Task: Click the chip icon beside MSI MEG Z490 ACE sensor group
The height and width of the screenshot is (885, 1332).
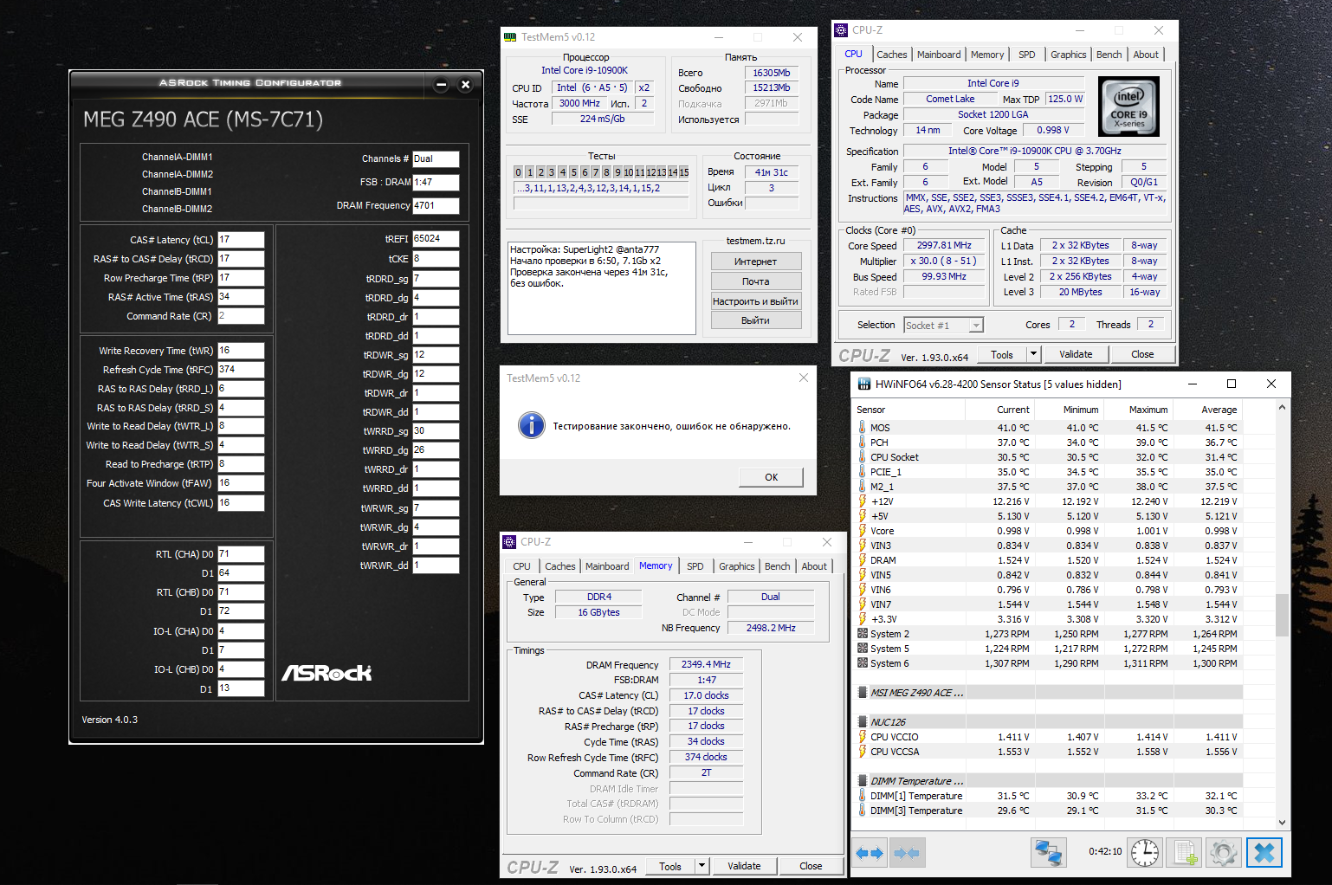Action: 863,693
